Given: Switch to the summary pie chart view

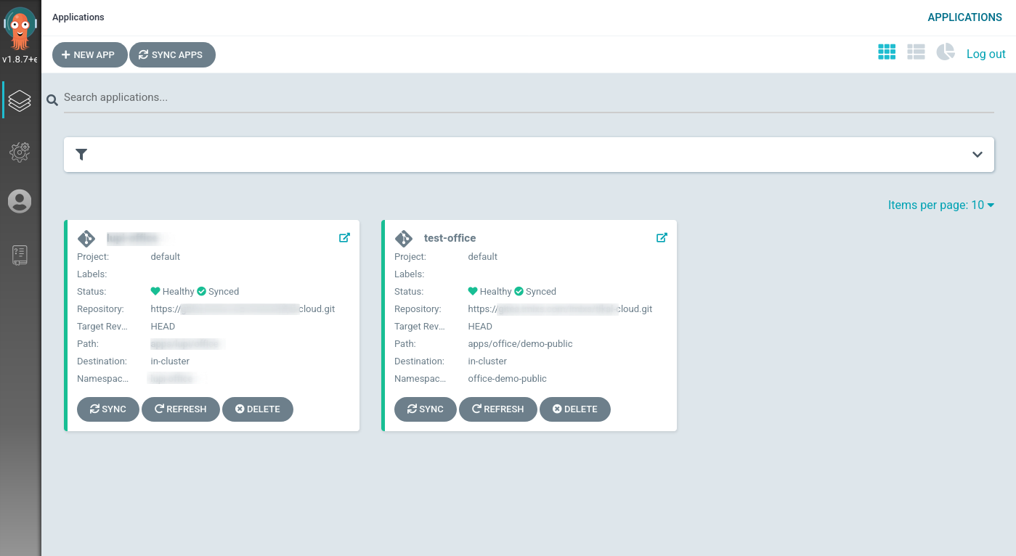Looking at the screenshot, I should click(x=944, y=52).
